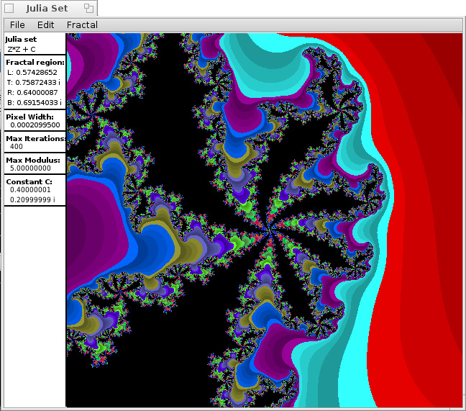Screen dimensions: 466x411
Task: Click the window menu icon left of the title
Action: click(9, 9)
